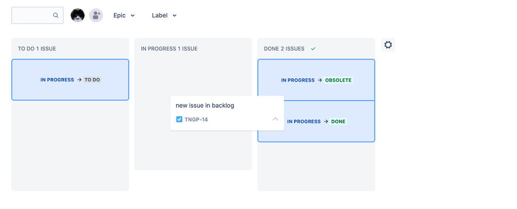Click the arrow in the In Progress to Obsolete zone
Screen dimensions: 517x209
[320, 80]
